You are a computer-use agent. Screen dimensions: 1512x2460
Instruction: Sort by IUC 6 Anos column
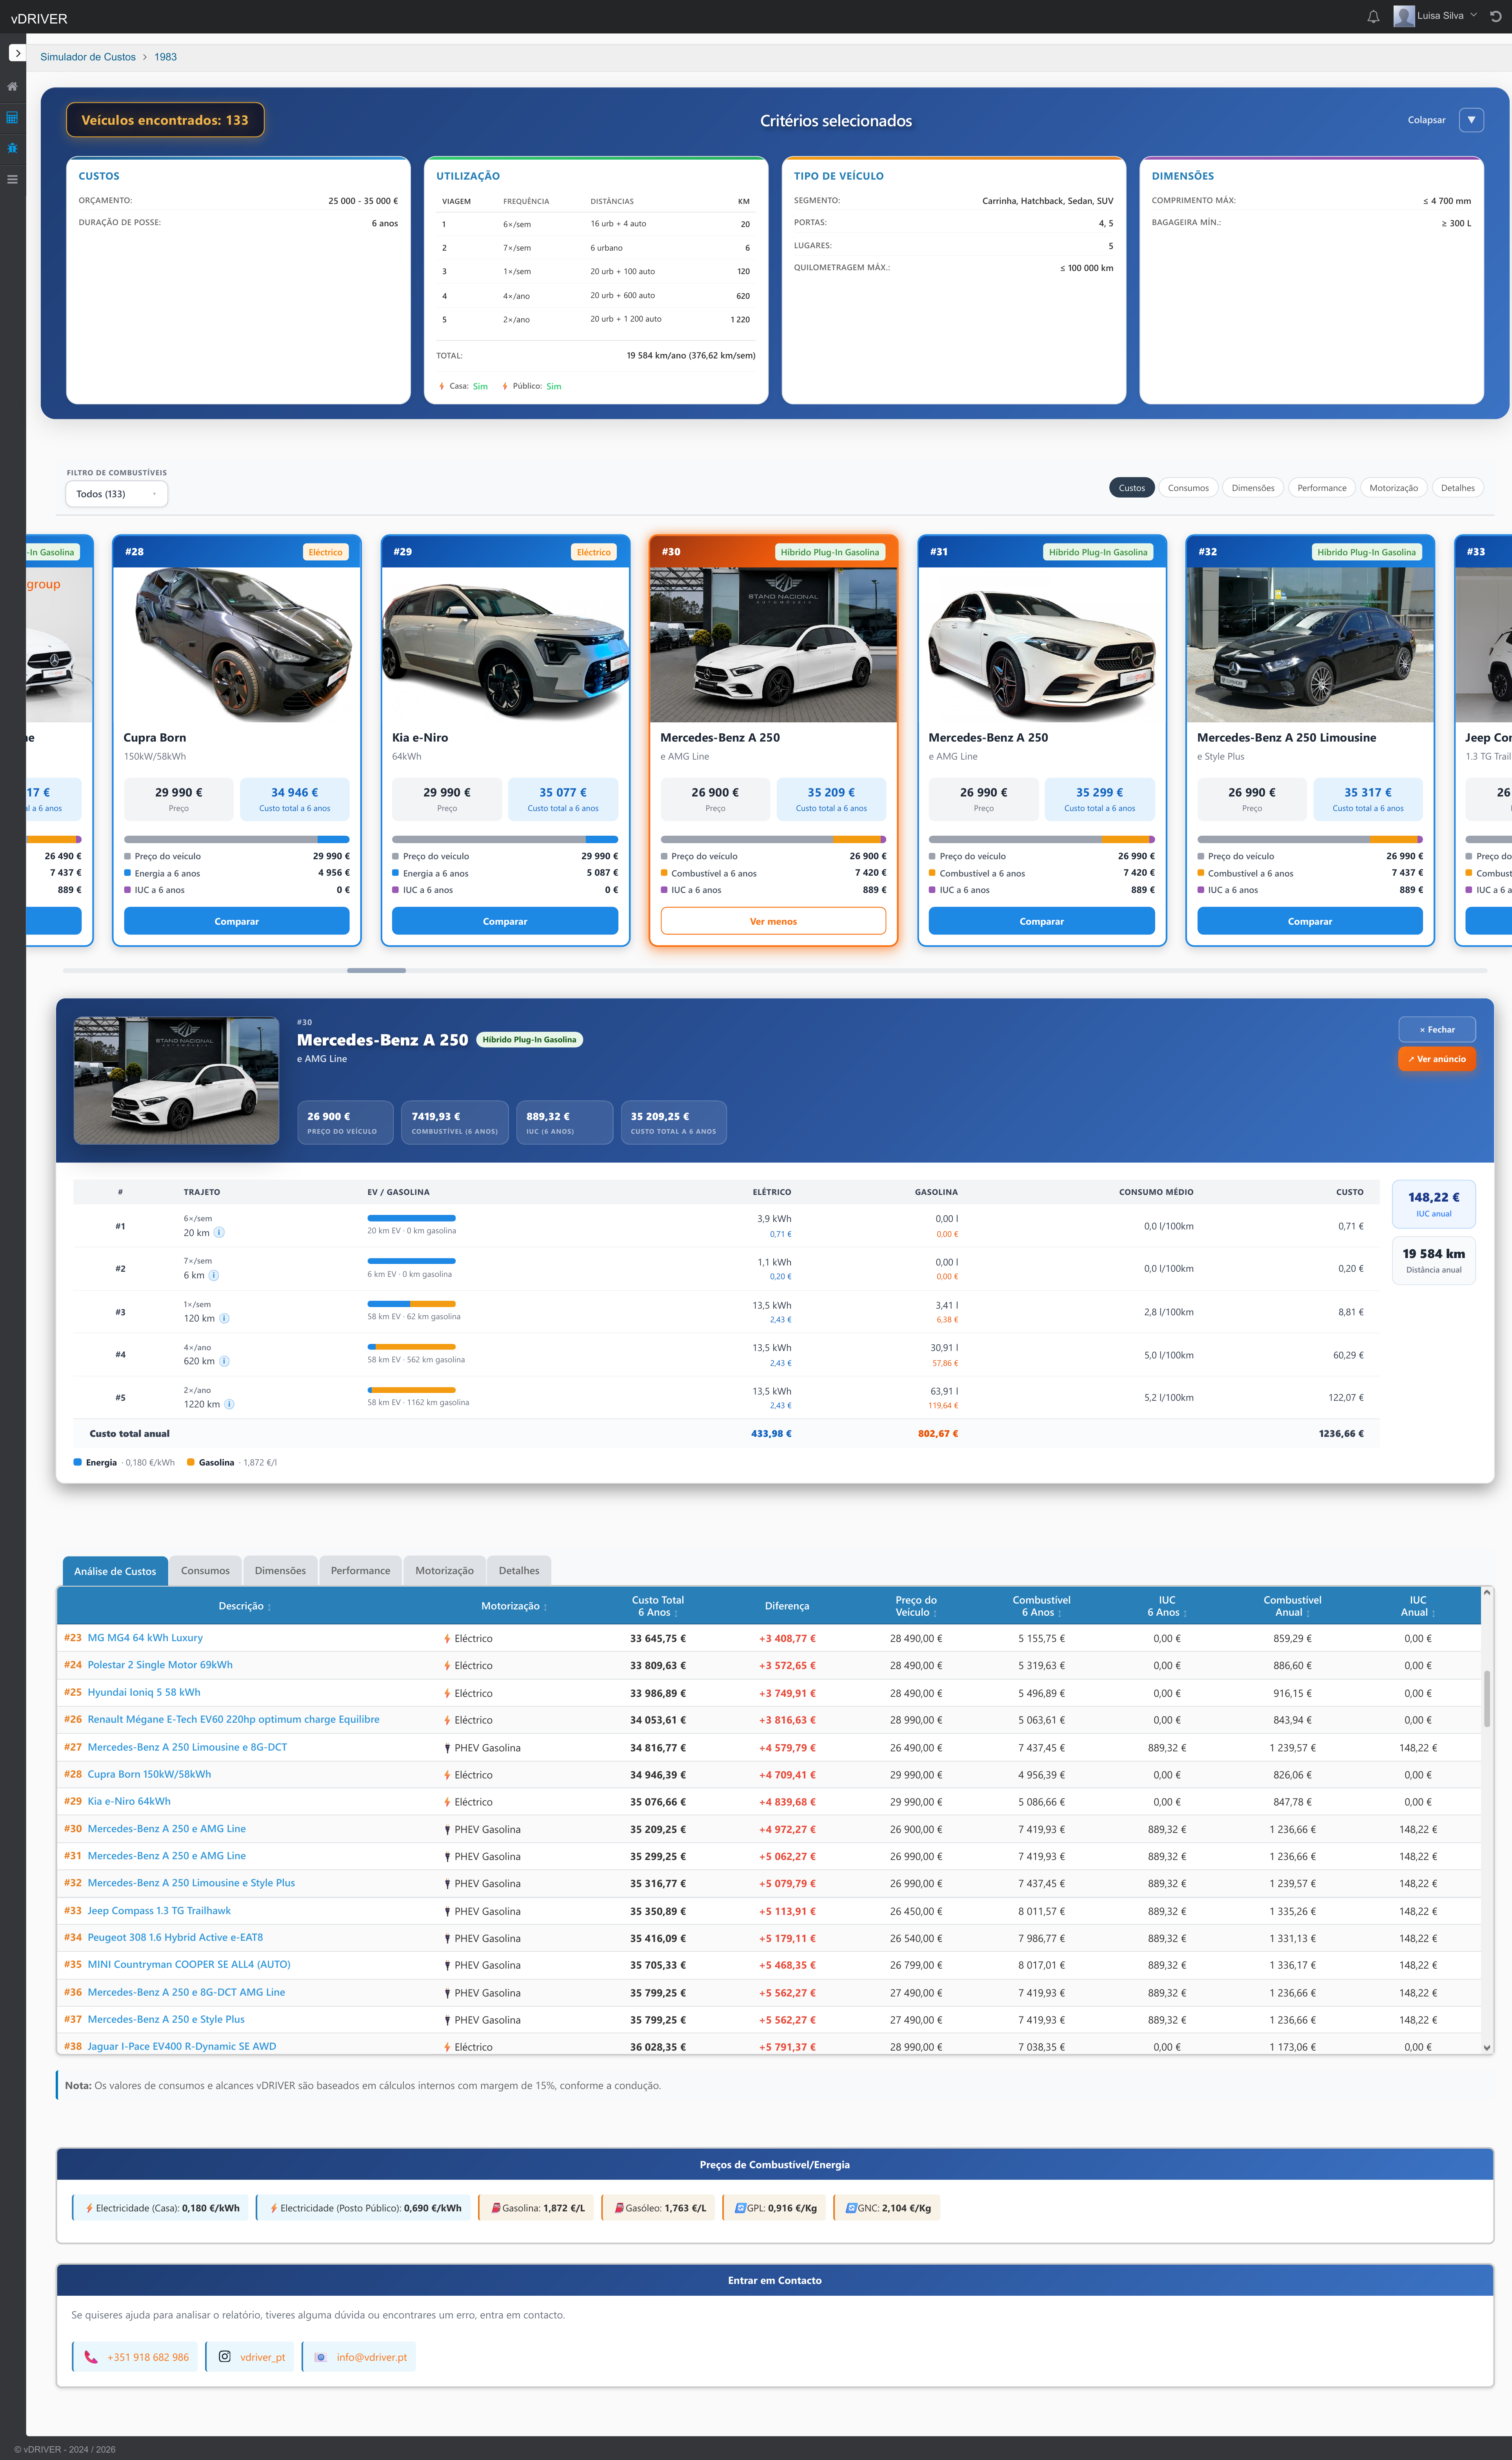(1166, 1606)
